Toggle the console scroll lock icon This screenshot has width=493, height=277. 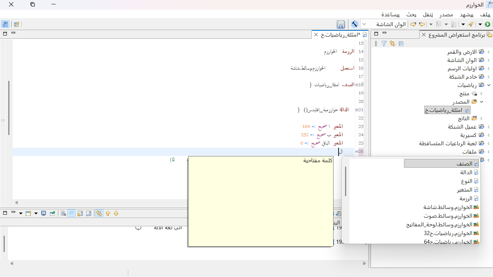pyautogui.click(x=80, y=213)
